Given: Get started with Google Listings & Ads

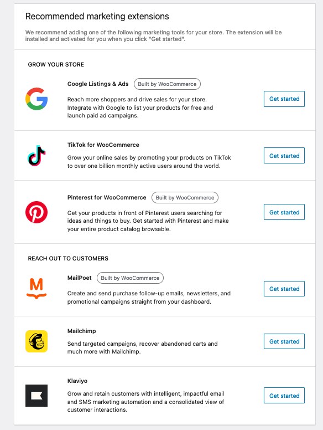Looking at the screenshot, I should [284, 99].
